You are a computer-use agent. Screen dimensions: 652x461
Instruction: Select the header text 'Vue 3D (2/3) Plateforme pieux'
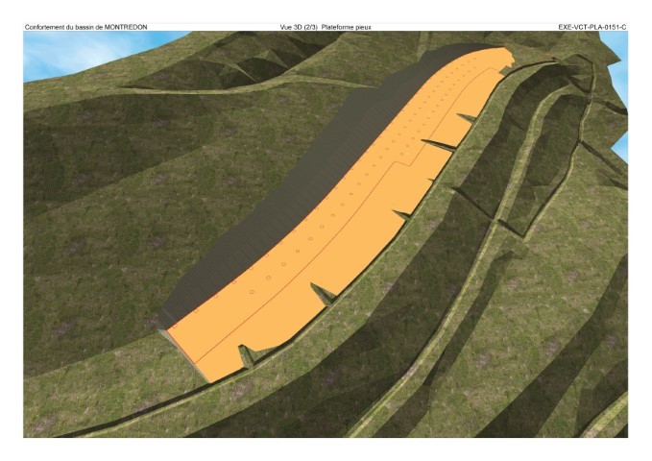pyautogui.click(x=326, y=27)
